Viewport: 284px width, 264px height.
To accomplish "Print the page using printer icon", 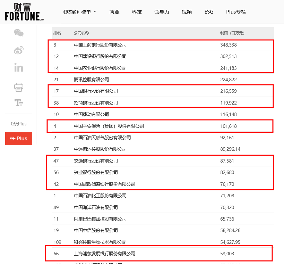I will tap(19, 86).
